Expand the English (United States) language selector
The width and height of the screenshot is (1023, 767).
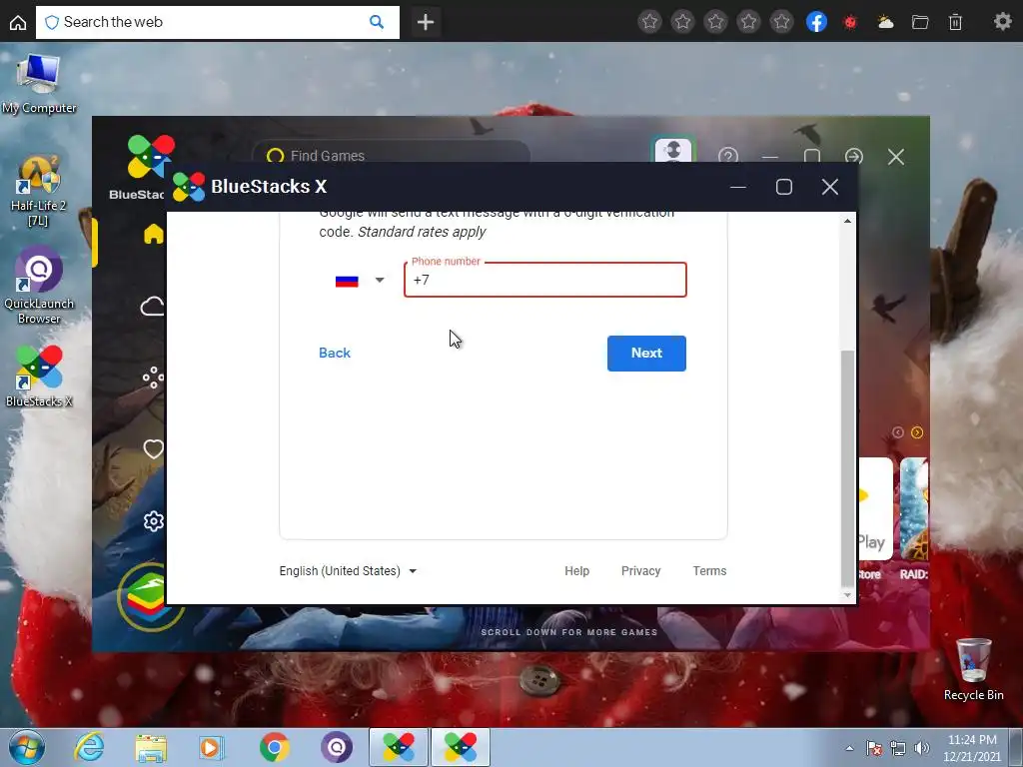coord(348,570)
